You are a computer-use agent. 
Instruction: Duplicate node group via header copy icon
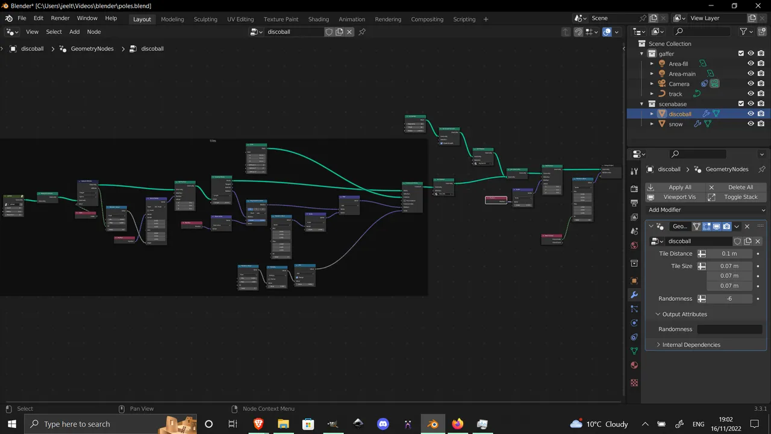coord(339,32)
